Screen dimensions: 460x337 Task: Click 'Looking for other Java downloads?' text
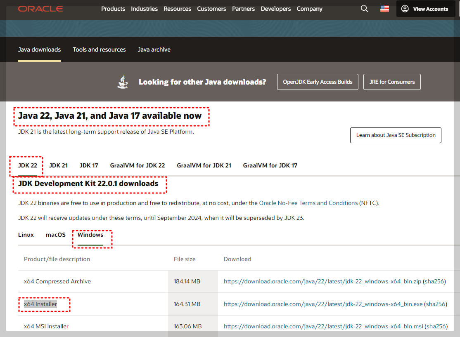(202, 82)
